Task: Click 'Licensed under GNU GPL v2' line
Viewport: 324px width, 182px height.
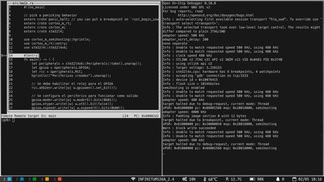Action: [x=186, y=7]
